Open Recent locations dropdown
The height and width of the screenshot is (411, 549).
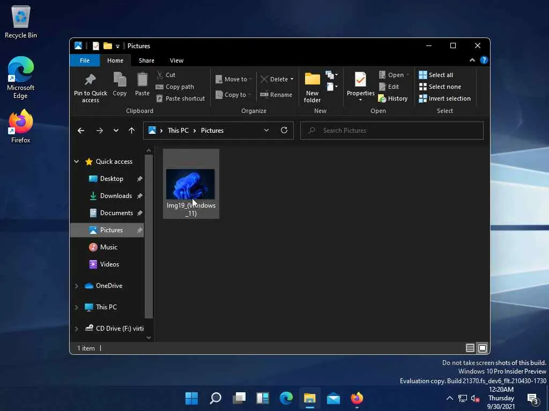pos(116,131)
